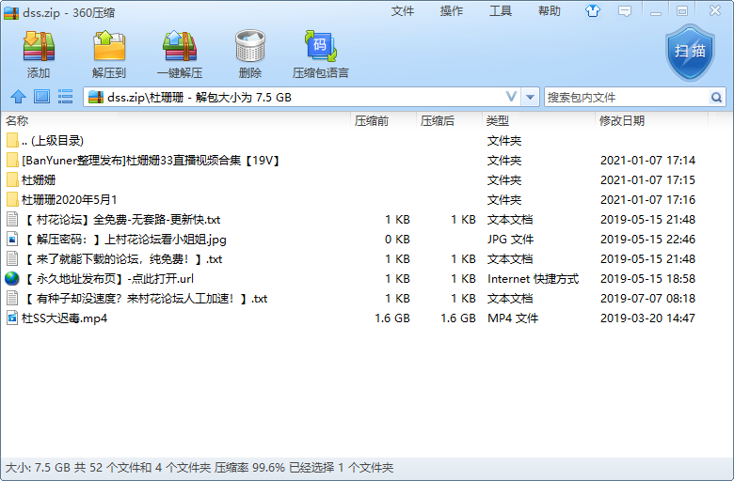Switch to the large icon view
The image size is (734, 481).
point(41,97)
